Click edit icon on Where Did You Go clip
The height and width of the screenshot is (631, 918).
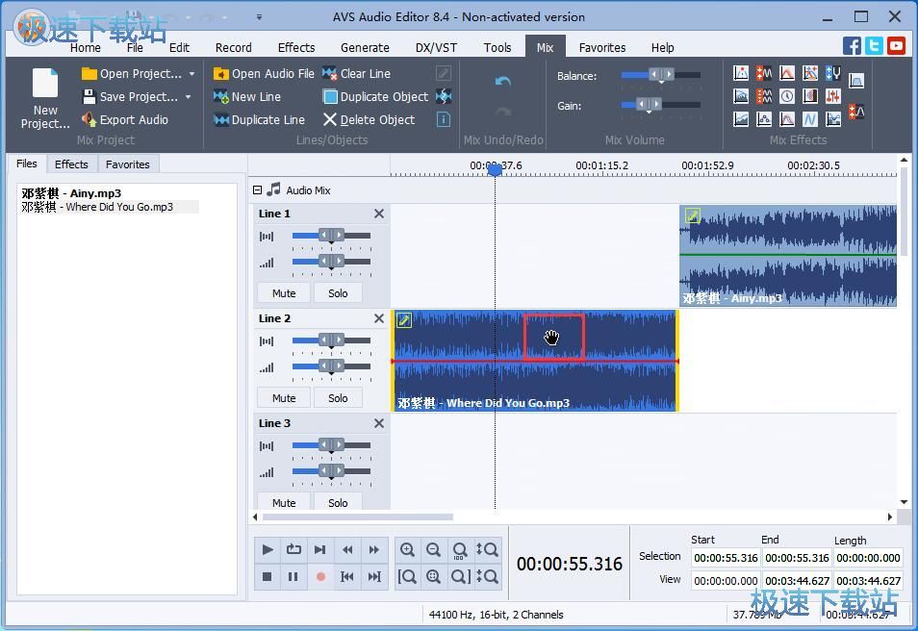coord(404,320)
